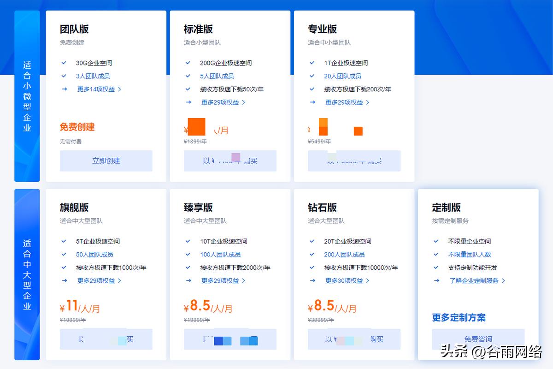Click the arrow icon before 更多14项权益
Viewport: 553px width, 369px height.
click(64, 89)
